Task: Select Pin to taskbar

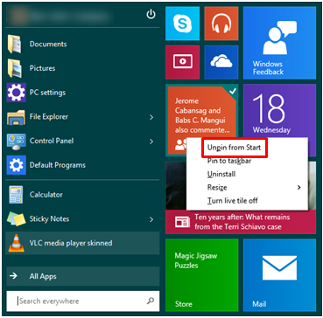Action: (229, 161)
